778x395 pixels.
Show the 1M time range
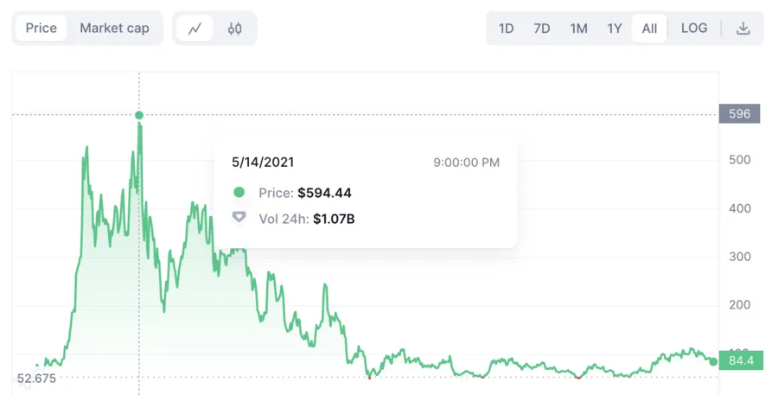coord(578,29)
